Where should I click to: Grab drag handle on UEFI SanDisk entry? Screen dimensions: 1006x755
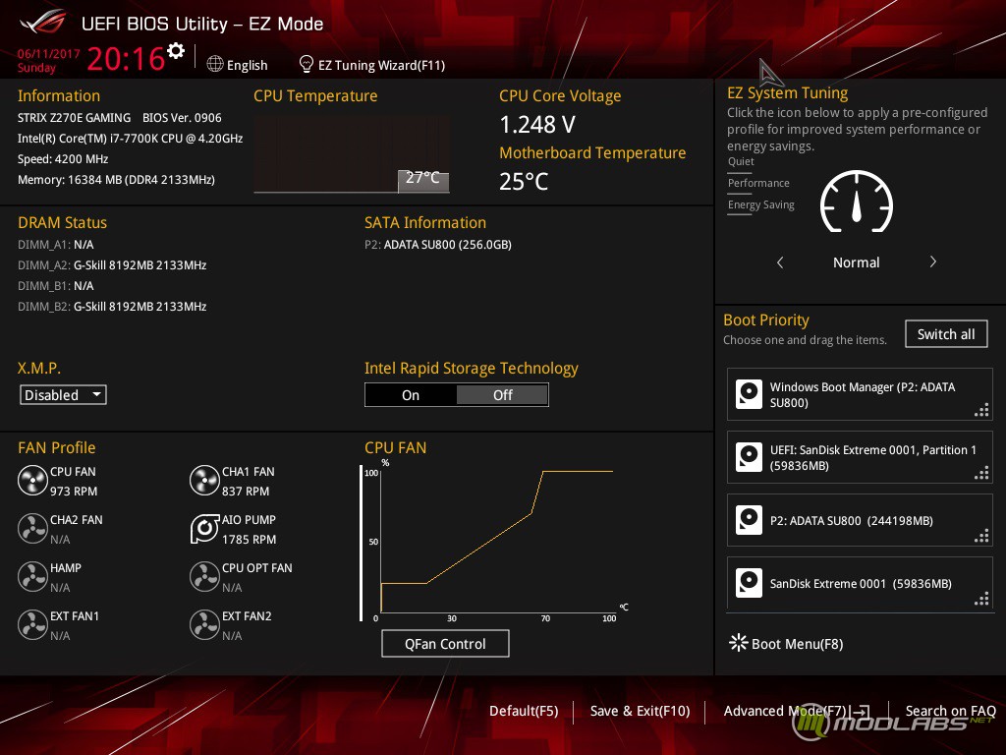[981, 473]
